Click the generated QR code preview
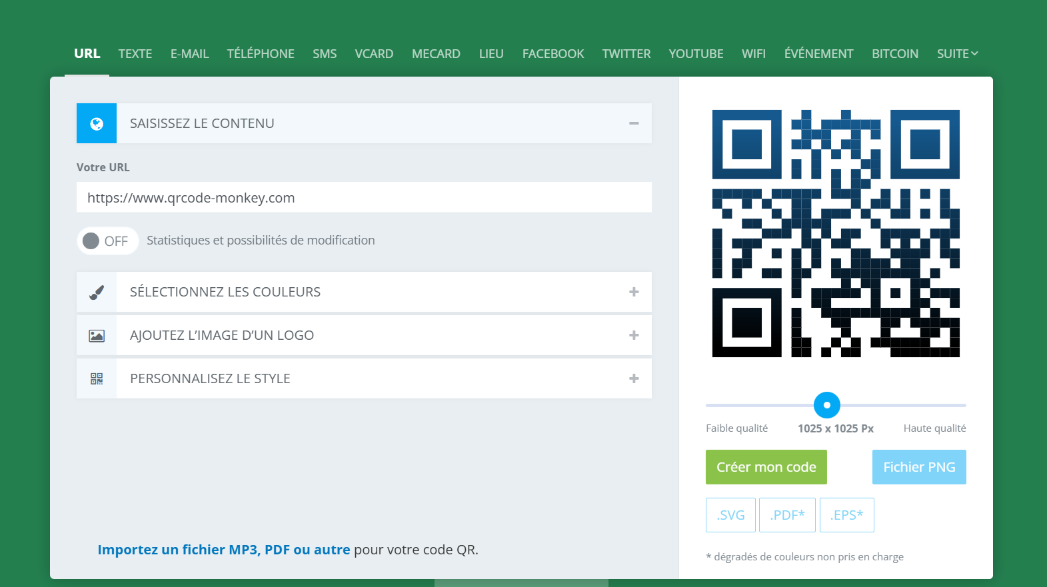1047x587 pixels. [x=835, y=233]
